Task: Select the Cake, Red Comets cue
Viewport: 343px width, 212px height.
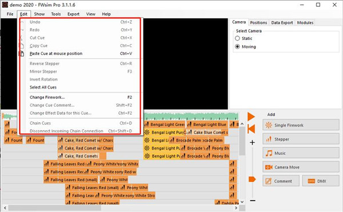Action: click(82, 156)
